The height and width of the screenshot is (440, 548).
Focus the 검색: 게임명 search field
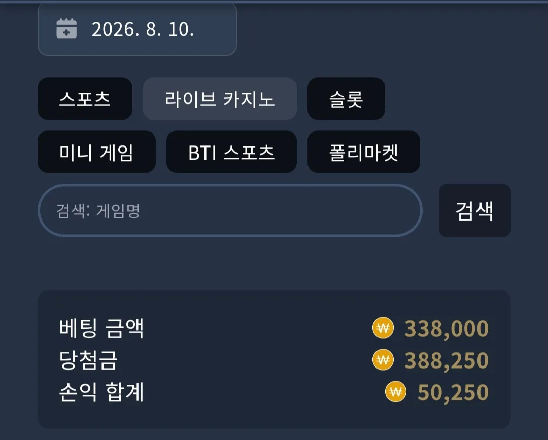(230, 210)
